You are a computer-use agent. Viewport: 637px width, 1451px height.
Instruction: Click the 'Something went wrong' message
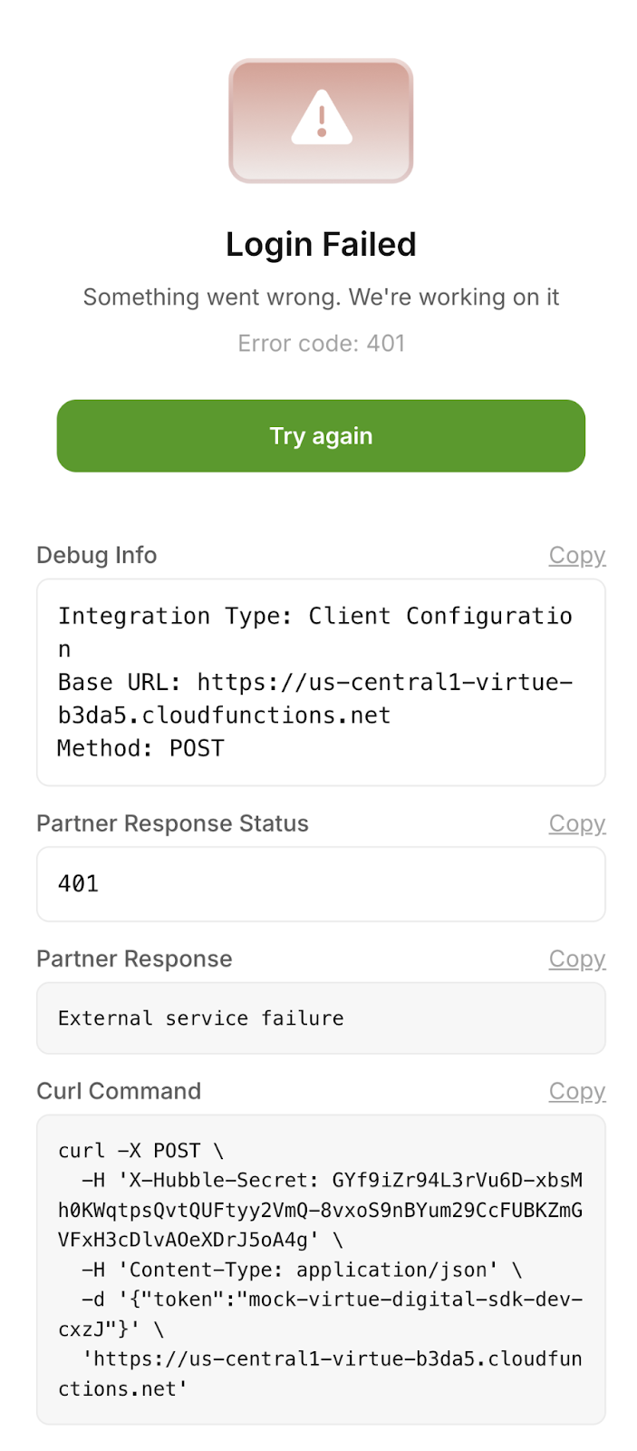pos(321,297)
